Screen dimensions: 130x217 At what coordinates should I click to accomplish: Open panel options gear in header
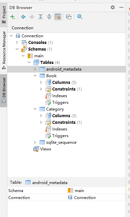(113, 7)
